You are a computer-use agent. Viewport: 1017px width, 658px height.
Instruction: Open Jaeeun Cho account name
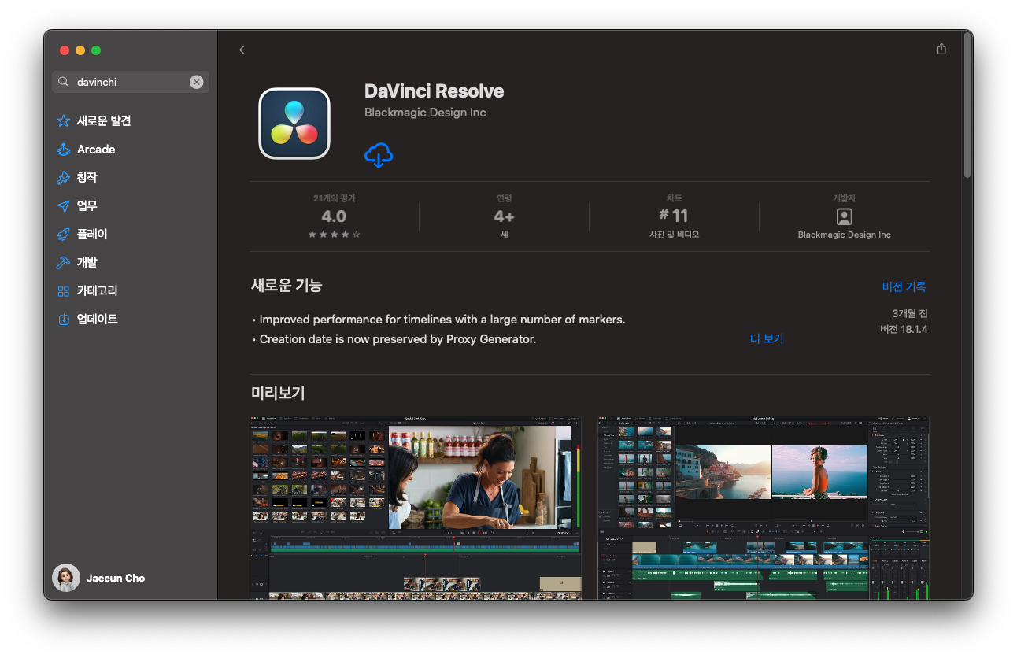click(116, 578)
